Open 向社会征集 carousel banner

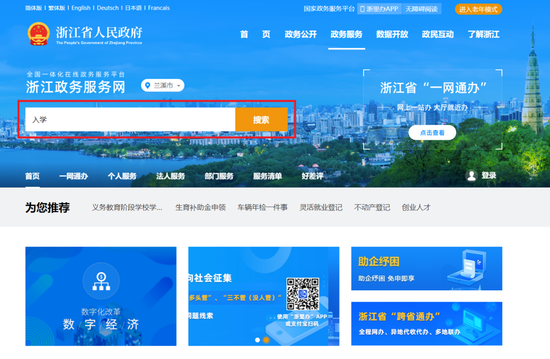(x=264, y=296)
